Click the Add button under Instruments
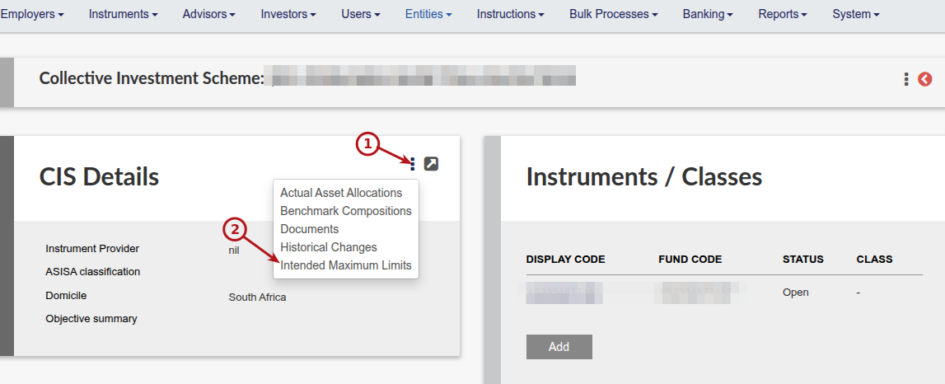 (559, 347)
